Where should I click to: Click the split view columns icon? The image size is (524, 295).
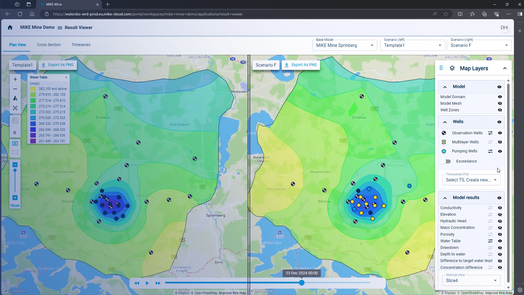(15, 143)
